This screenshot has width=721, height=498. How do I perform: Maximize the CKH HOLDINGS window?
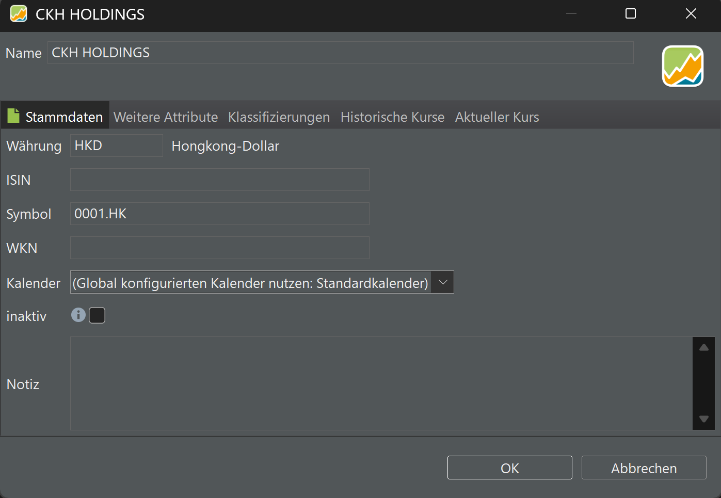tap(631, 14)
